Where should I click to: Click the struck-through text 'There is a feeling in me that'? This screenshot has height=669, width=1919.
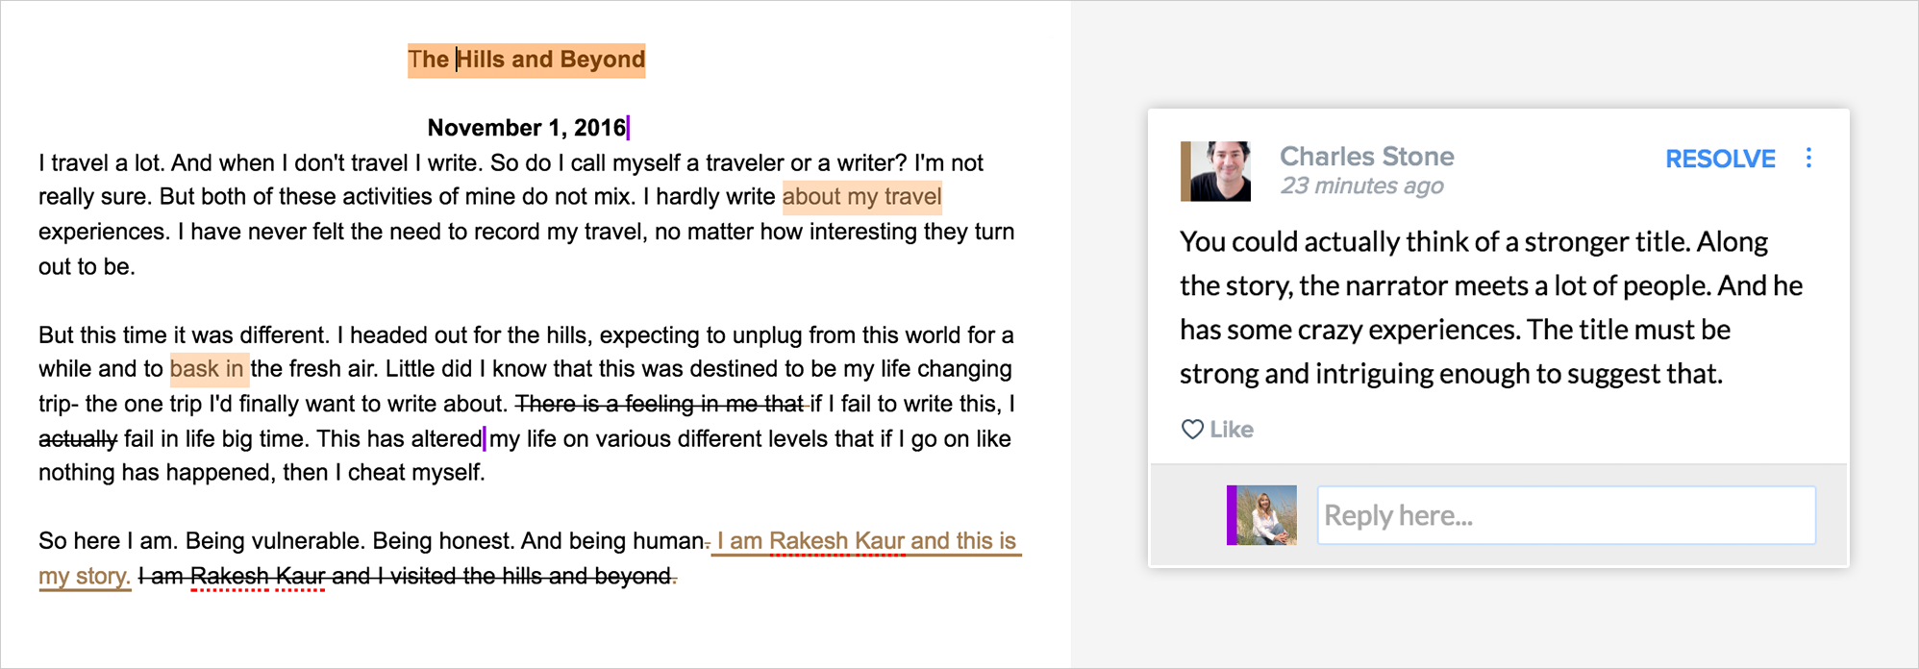(x=660, y=404)
